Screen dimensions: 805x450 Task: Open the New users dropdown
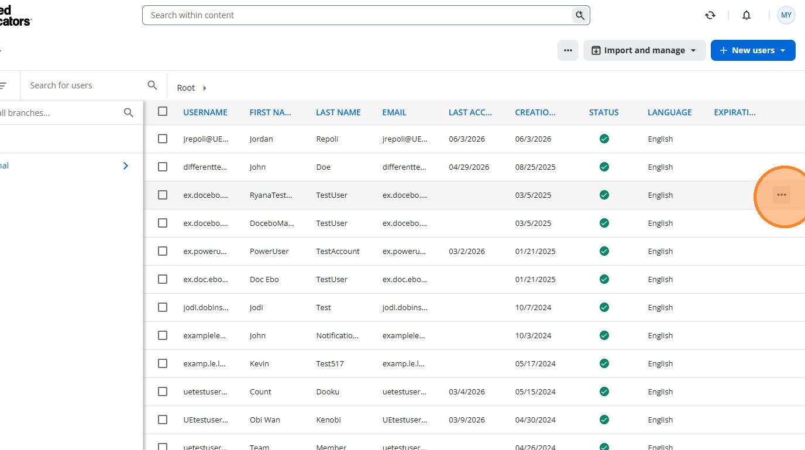click(753, 50)
